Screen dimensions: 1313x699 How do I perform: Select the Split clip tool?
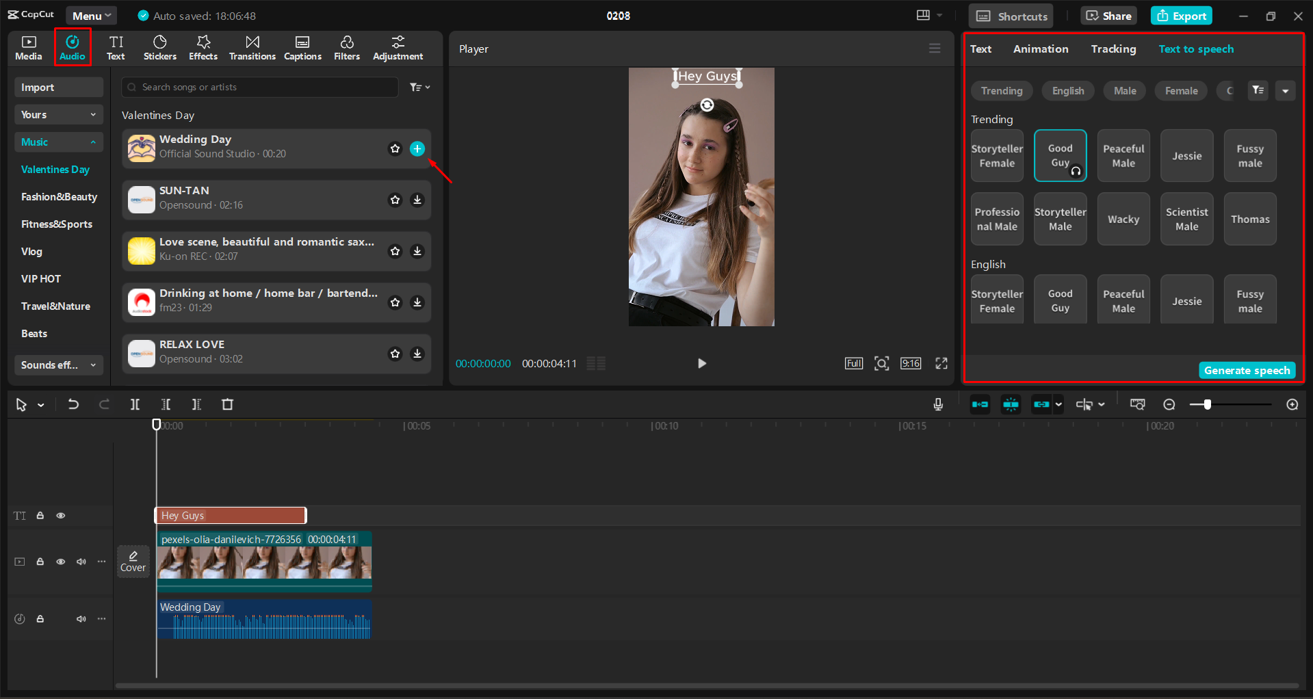click(135, 404)
